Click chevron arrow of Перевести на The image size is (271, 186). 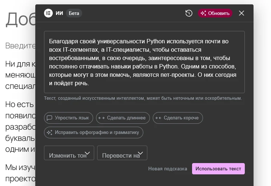pos(140,153)
